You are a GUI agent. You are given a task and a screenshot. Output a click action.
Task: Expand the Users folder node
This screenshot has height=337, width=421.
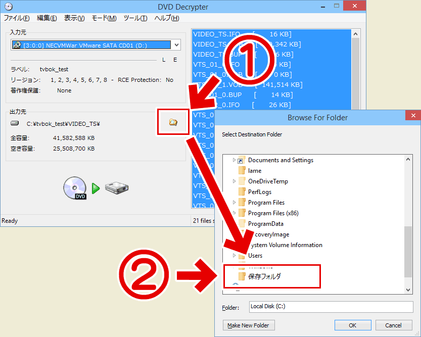234,255
